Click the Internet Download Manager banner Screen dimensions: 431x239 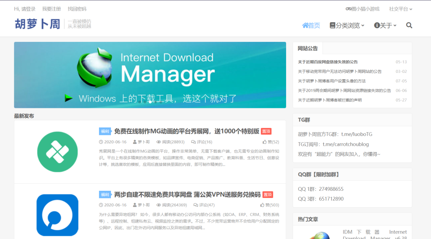coord(150,75)
